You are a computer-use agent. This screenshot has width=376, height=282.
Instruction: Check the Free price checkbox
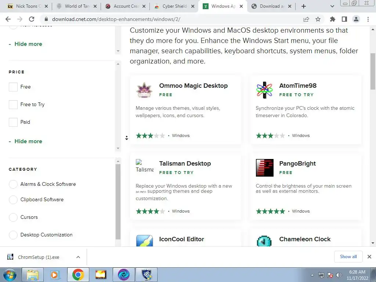pos(13,87)
